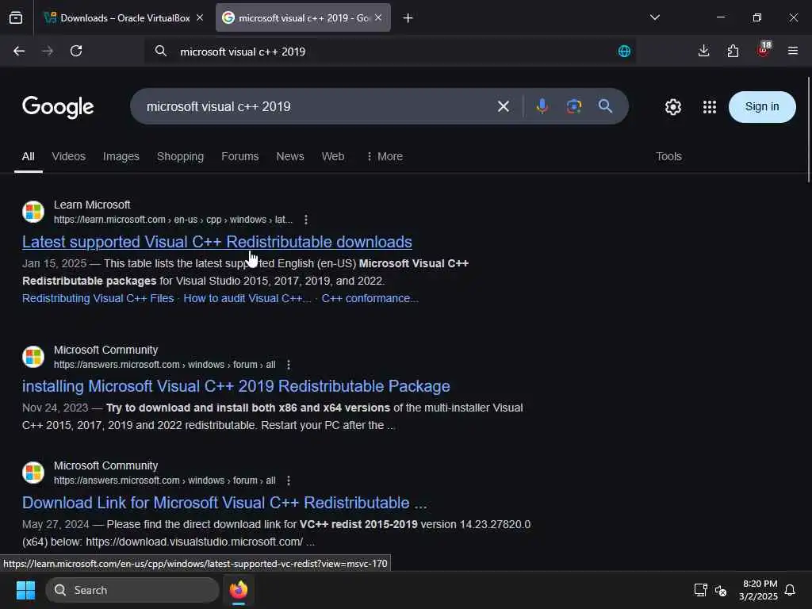812x609 pixels.
Task: Switch to Images results
Action: coord(121,156)
